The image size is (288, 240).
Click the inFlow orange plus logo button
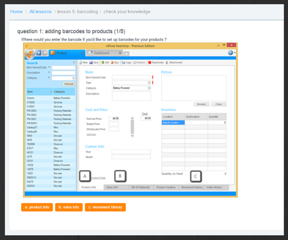(x=29, y=53)
